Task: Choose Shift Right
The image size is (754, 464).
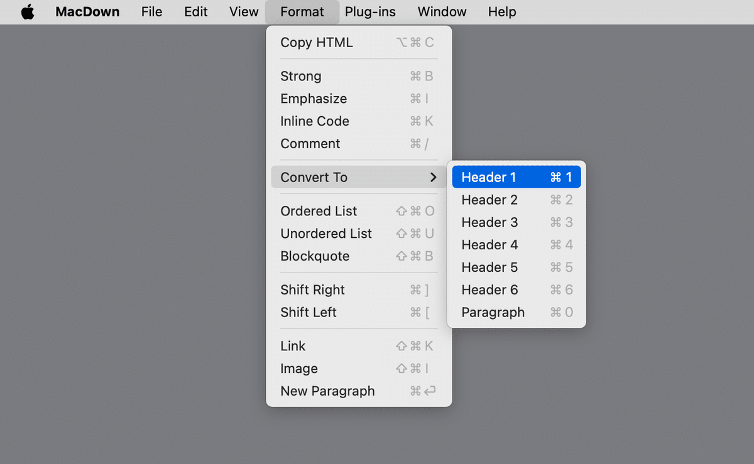Action: (359, 290)
